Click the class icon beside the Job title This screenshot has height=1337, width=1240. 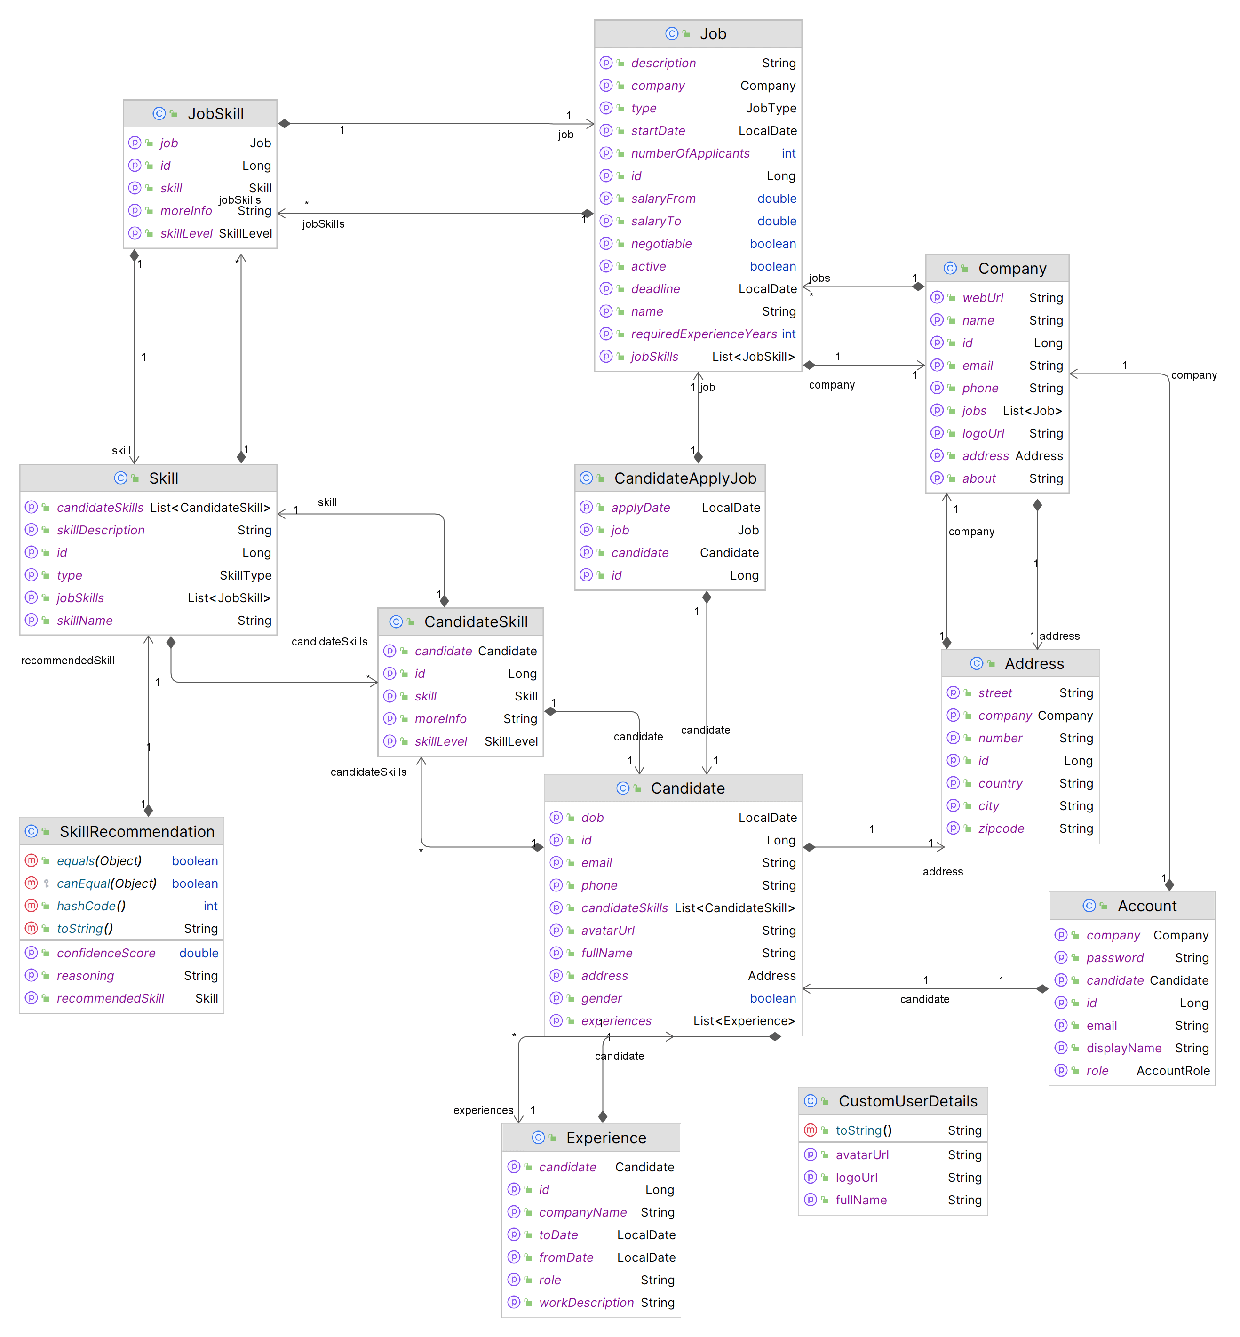pyautogui.click(x=671, y=33)
